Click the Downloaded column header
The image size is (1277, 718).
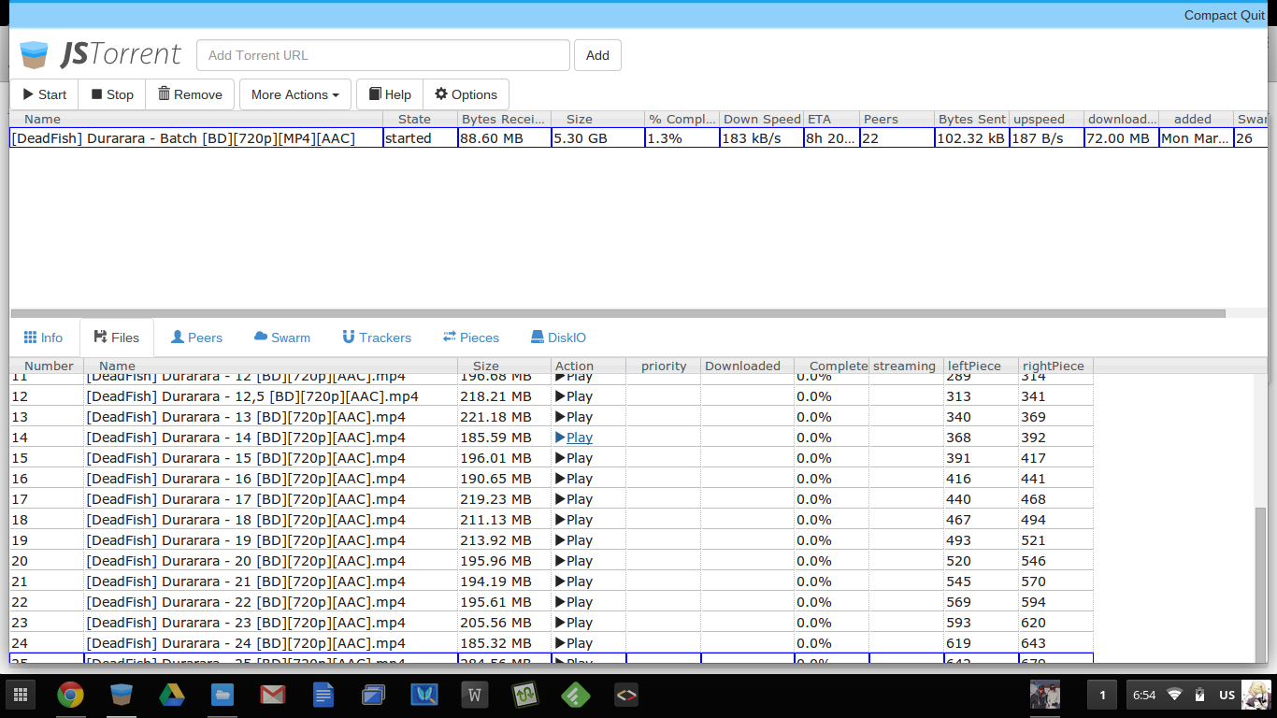coord(748,366)
